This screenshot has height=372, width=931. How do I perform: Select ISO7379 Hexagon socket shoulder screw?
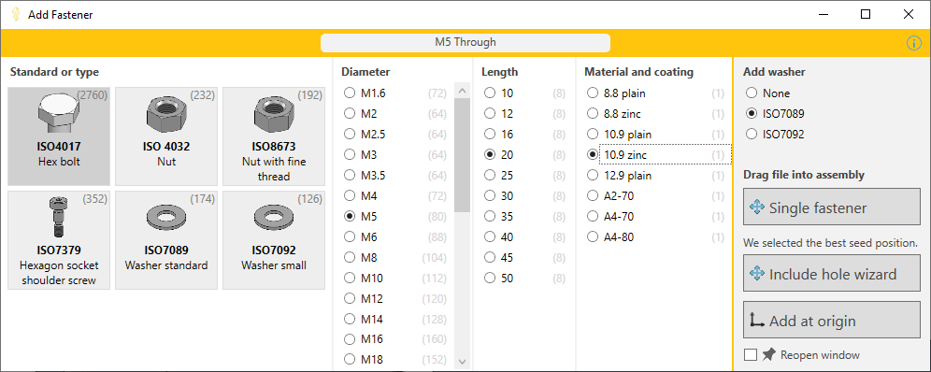(59, 239)
